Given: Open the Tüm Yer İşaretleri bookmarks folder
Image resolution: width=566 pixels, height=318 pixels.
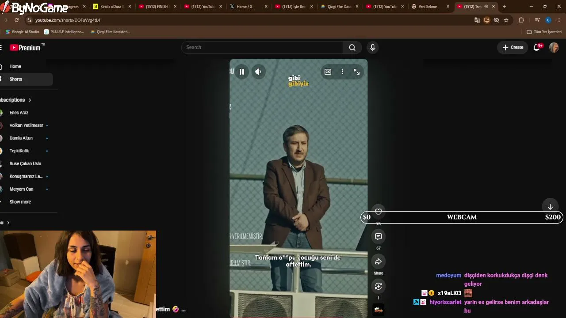Looking at the screenshot, I should pos(544,32).
